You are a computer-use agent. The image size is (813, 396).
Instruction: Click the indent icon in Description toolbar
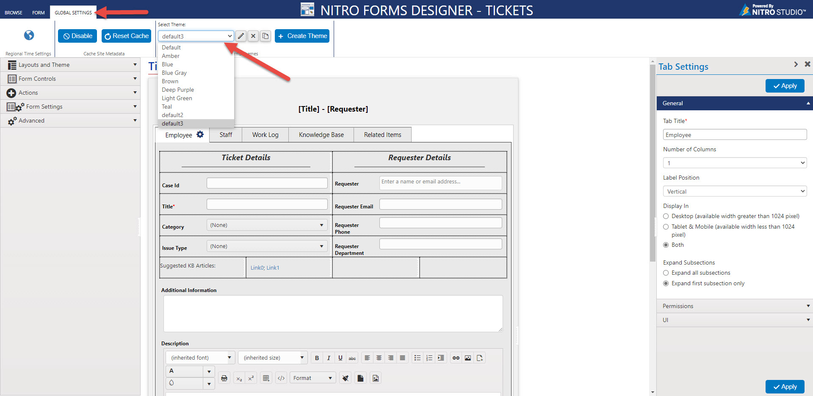[x=441, y=358]
